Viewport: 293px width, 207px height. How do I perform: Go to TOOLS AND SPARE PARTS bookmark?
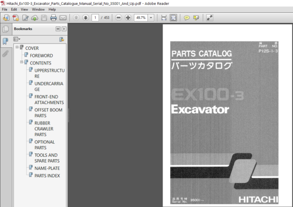(x=47, y=158)
